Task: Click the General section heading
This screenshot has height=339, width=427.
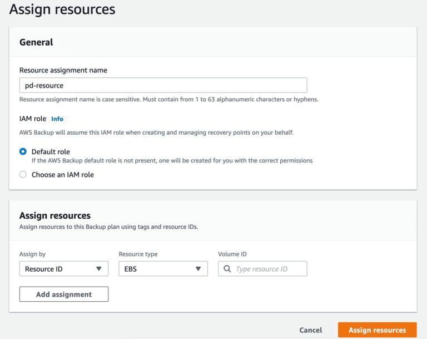Action: click(36, 42)
